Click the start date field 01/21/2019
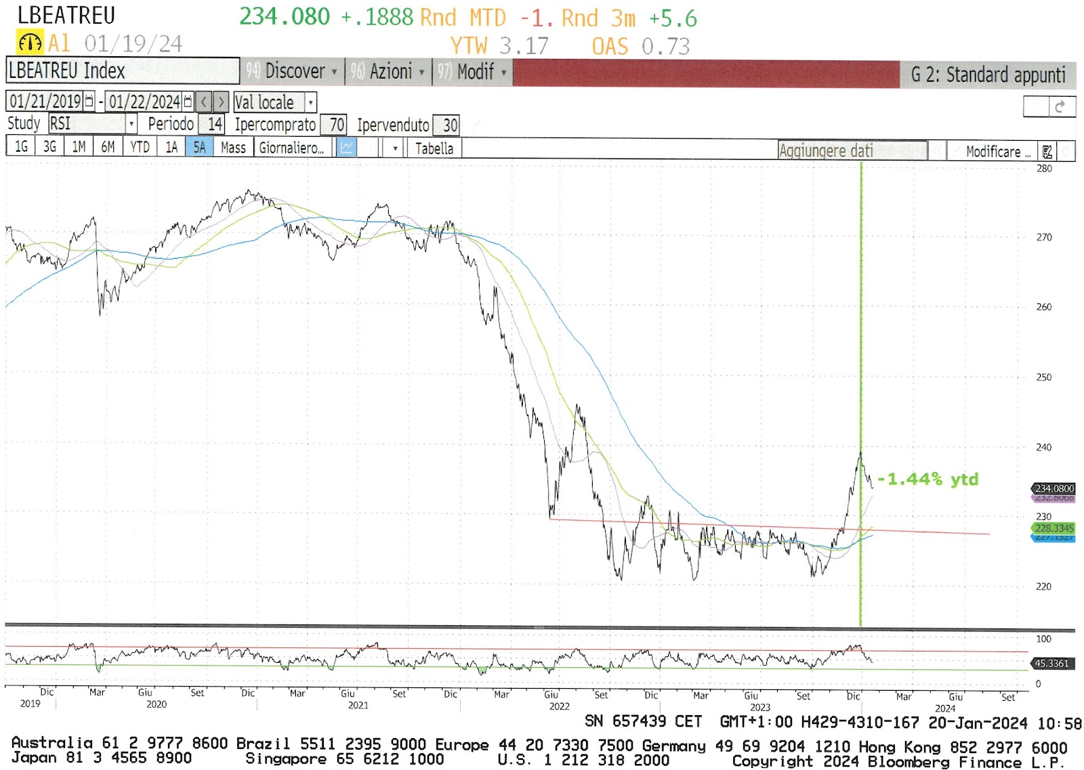 tap(45, 102)
